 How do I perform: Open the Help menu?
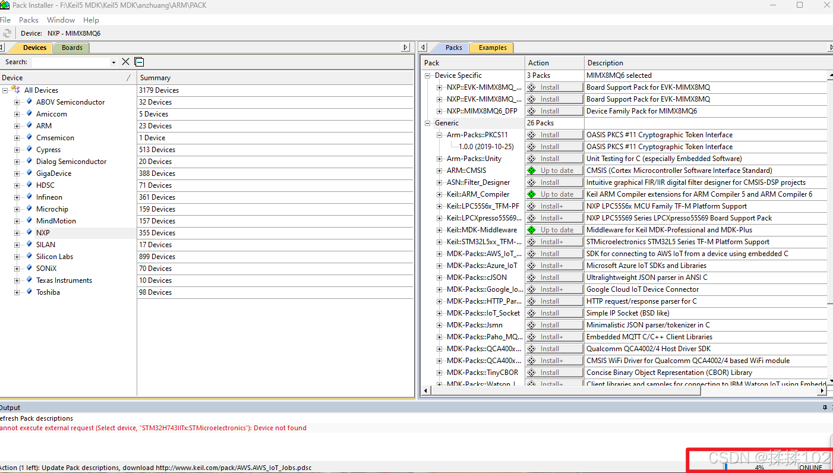[x=91, y=20]
